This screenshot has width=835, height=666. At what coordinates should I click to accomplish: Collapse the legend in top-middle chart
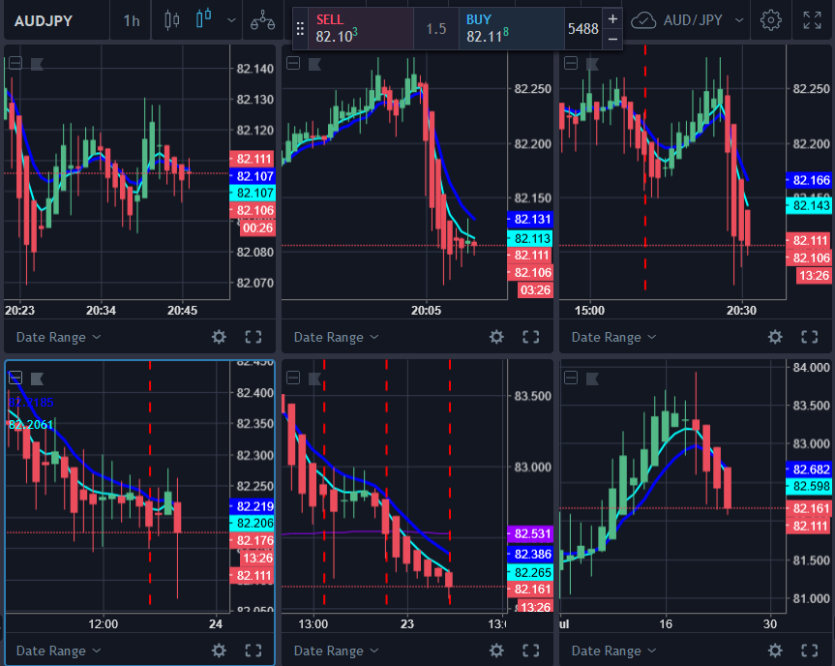(x=293, y=64)
